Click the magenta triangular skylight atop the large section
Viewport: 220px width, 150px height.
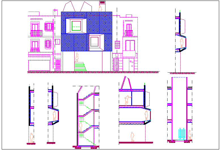[126, 83]
